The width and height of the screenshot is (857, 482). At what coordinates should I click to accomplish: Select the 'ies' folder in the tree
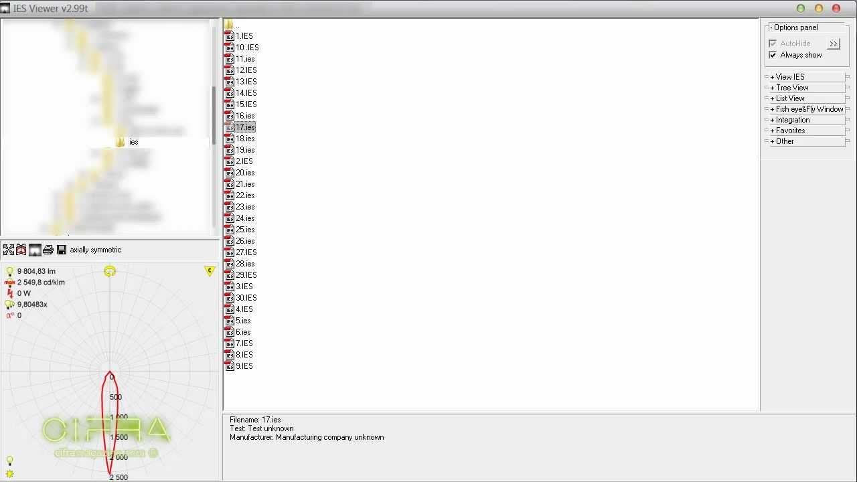(x=127, y=142)
